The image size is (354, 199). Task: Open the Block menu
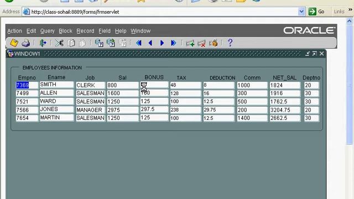[65, 31]
